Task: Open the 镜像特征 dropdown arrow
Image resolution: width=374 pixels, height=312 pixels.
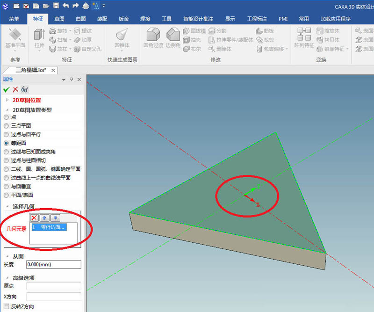Action: (x=347, y=49)
